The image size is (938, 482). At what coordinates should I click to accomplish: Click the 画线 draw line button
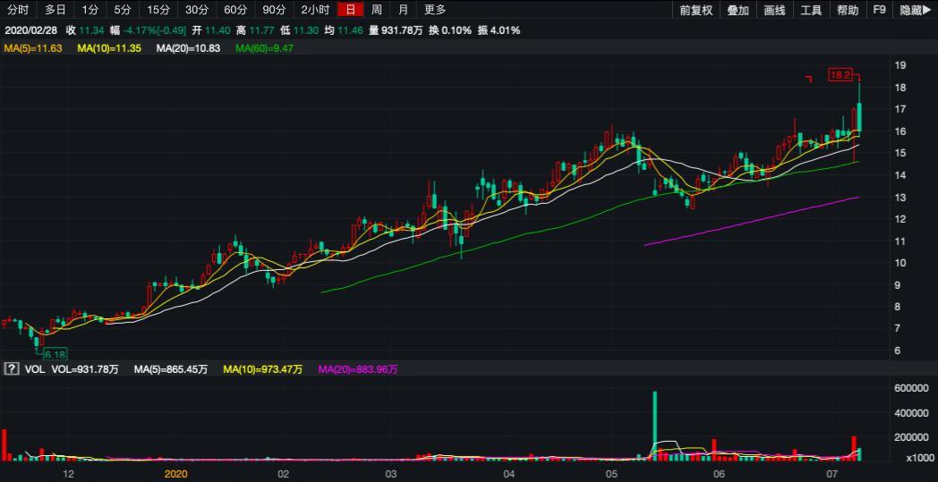point(775,10)
